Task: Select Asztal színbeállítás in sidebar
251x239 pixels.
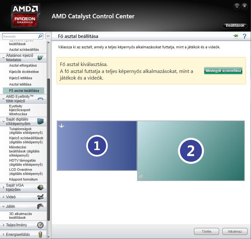Action: tap(24, 50)
